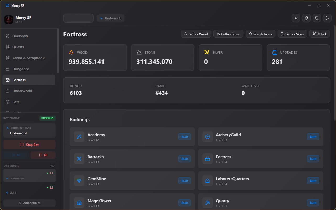Start the Attack action button
Screen dimensions: 336x210
pos(319,34)
